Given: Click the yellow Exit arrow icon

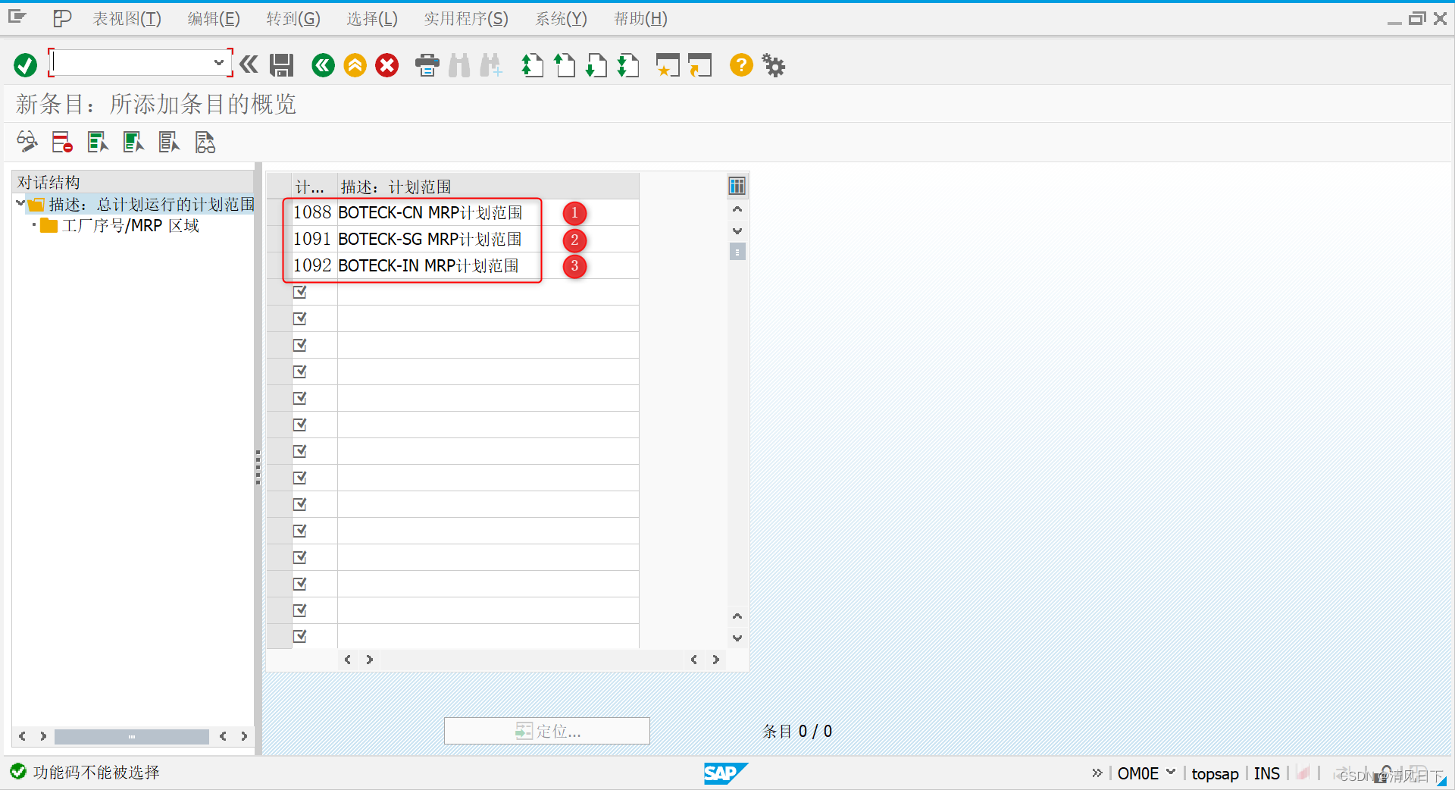Looking at the screenshot, I should (355, 65).
